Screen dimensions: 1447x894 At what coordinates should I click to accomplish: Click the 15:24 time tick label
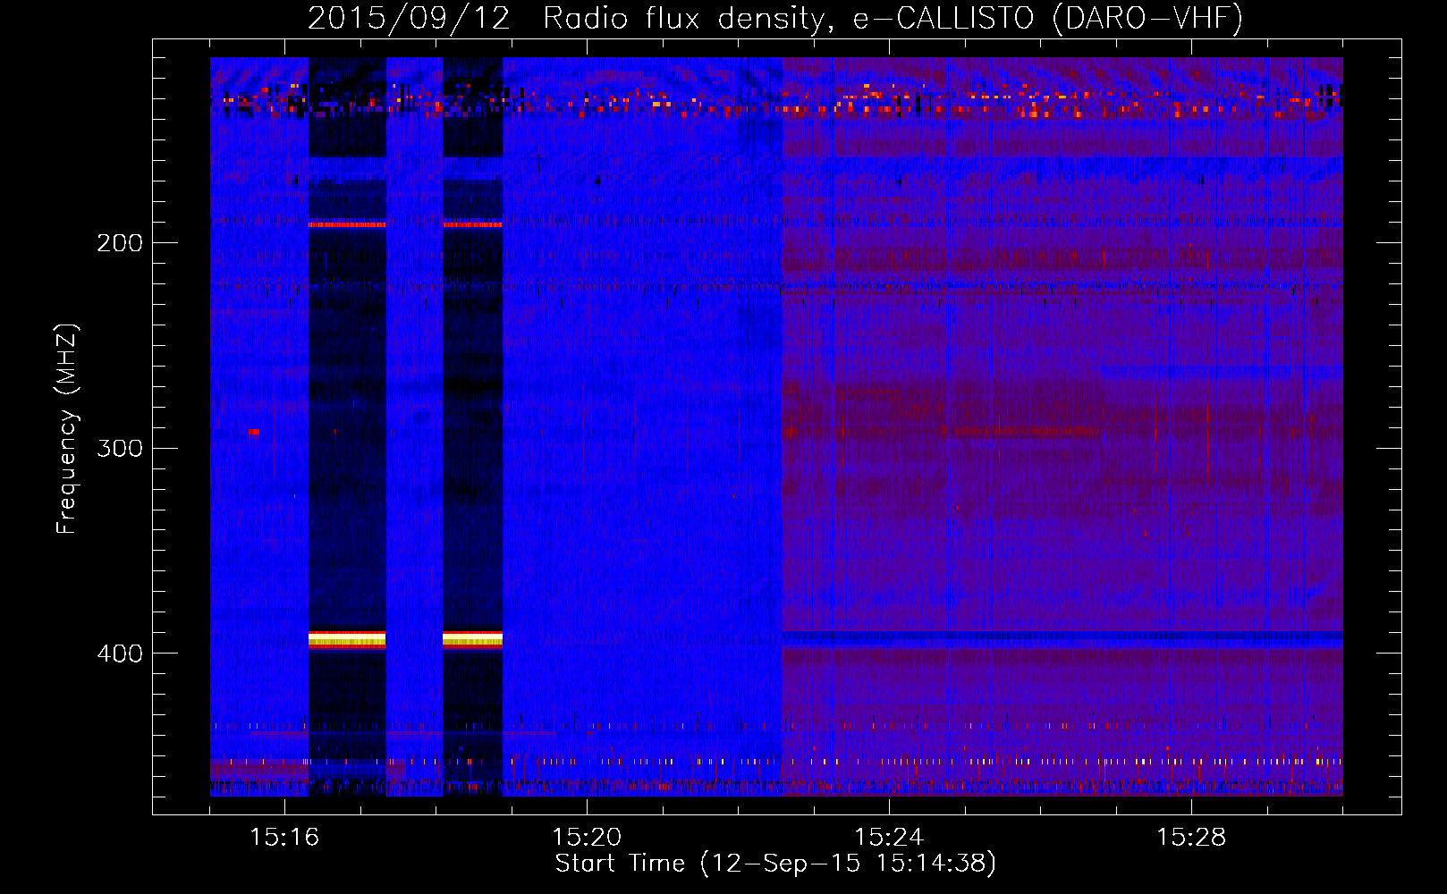click(889, 838)
